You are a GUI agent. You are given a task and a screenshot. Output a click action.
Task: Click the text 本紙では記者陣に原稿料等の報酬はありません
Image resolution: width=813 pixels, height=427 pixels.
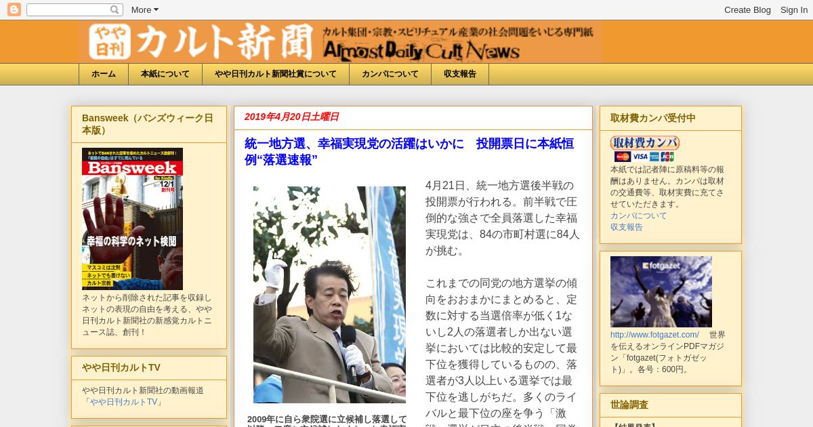pos(667,187)
